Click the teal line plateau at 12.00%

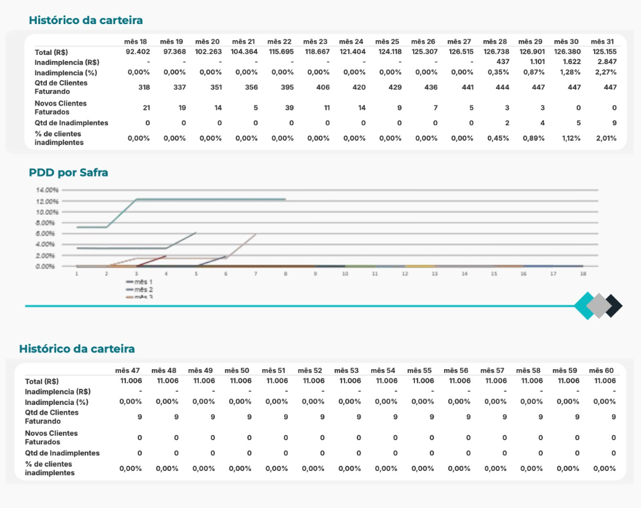point(210,199)
